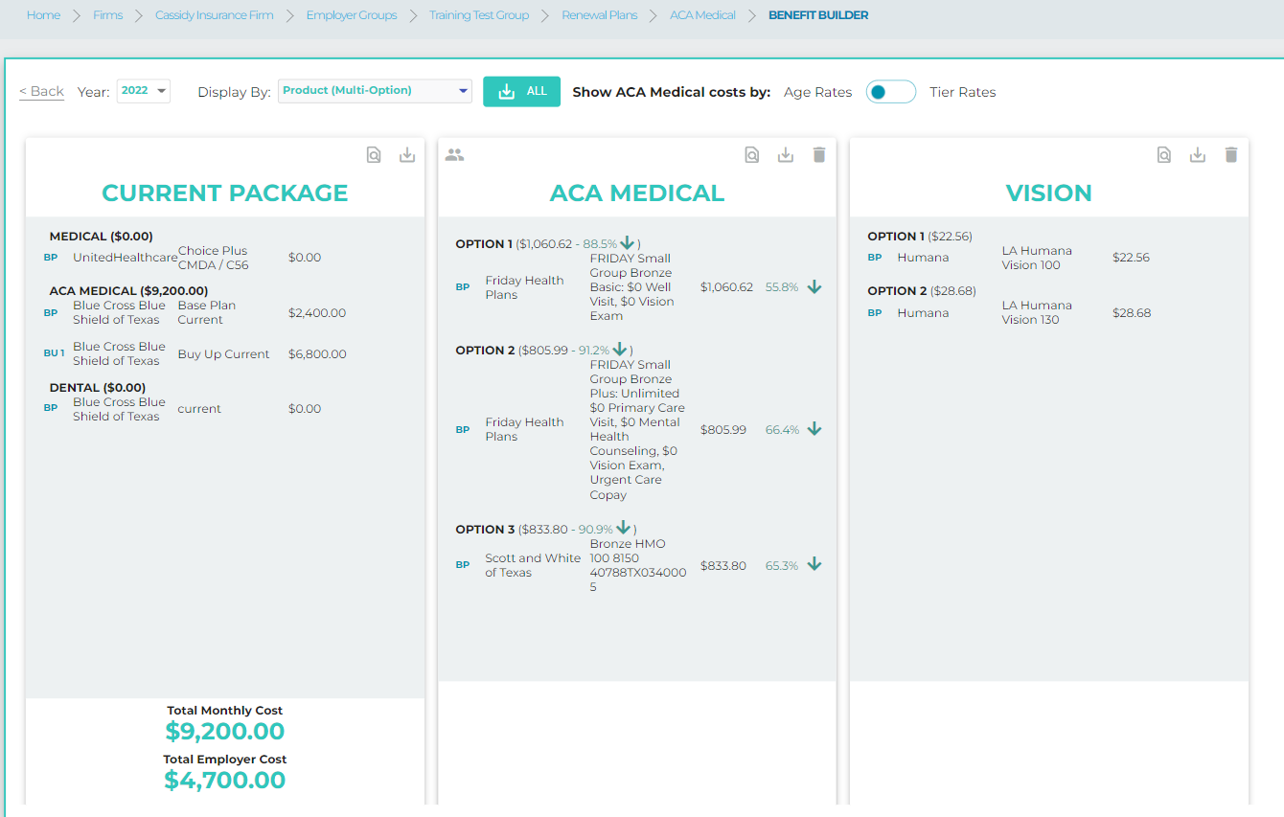Go to Renewal Plans breadcrumb

(599, 15)
